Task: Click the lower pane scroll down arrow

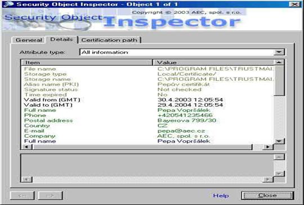Action: (x=279, y=174)
